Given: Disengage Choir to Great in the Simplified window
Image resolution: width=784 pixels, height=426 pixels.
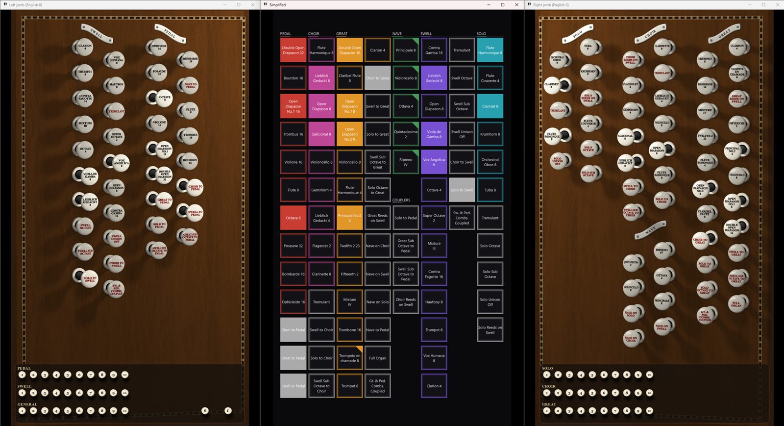Looking at the screenshot, I should 377,78.
